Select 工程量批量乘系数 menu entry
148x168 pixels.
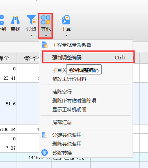(x=86, y=45)
